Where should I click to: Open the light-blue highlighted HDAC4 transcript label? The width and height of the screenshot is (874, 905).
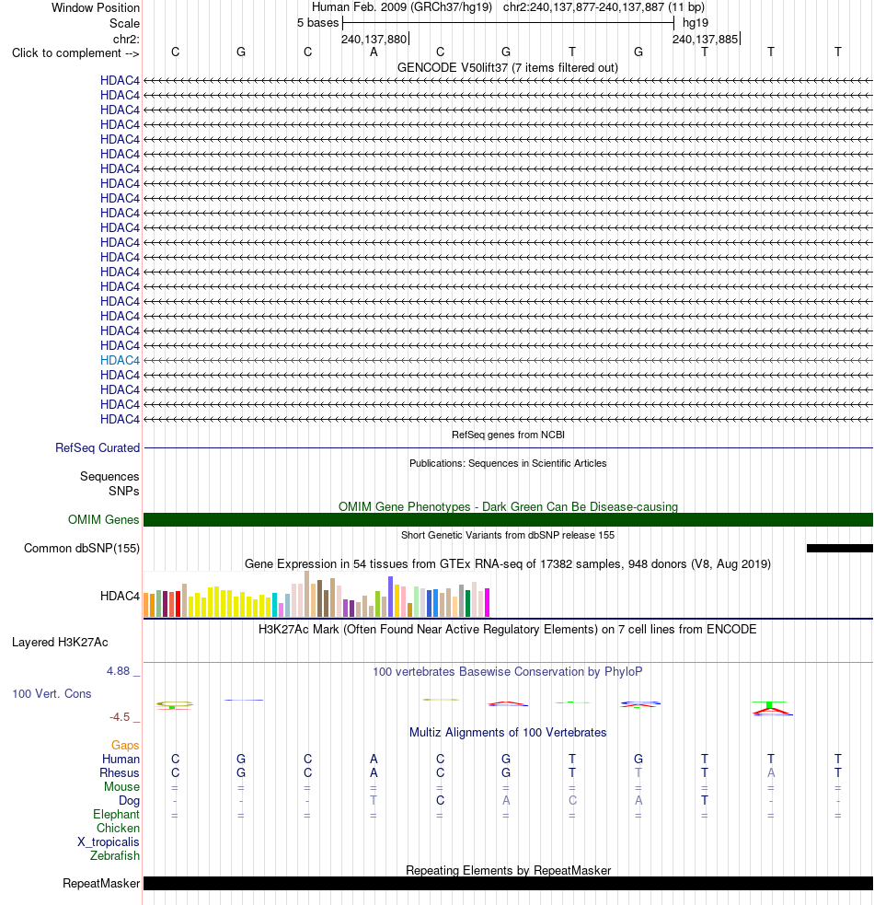point(120,360)
